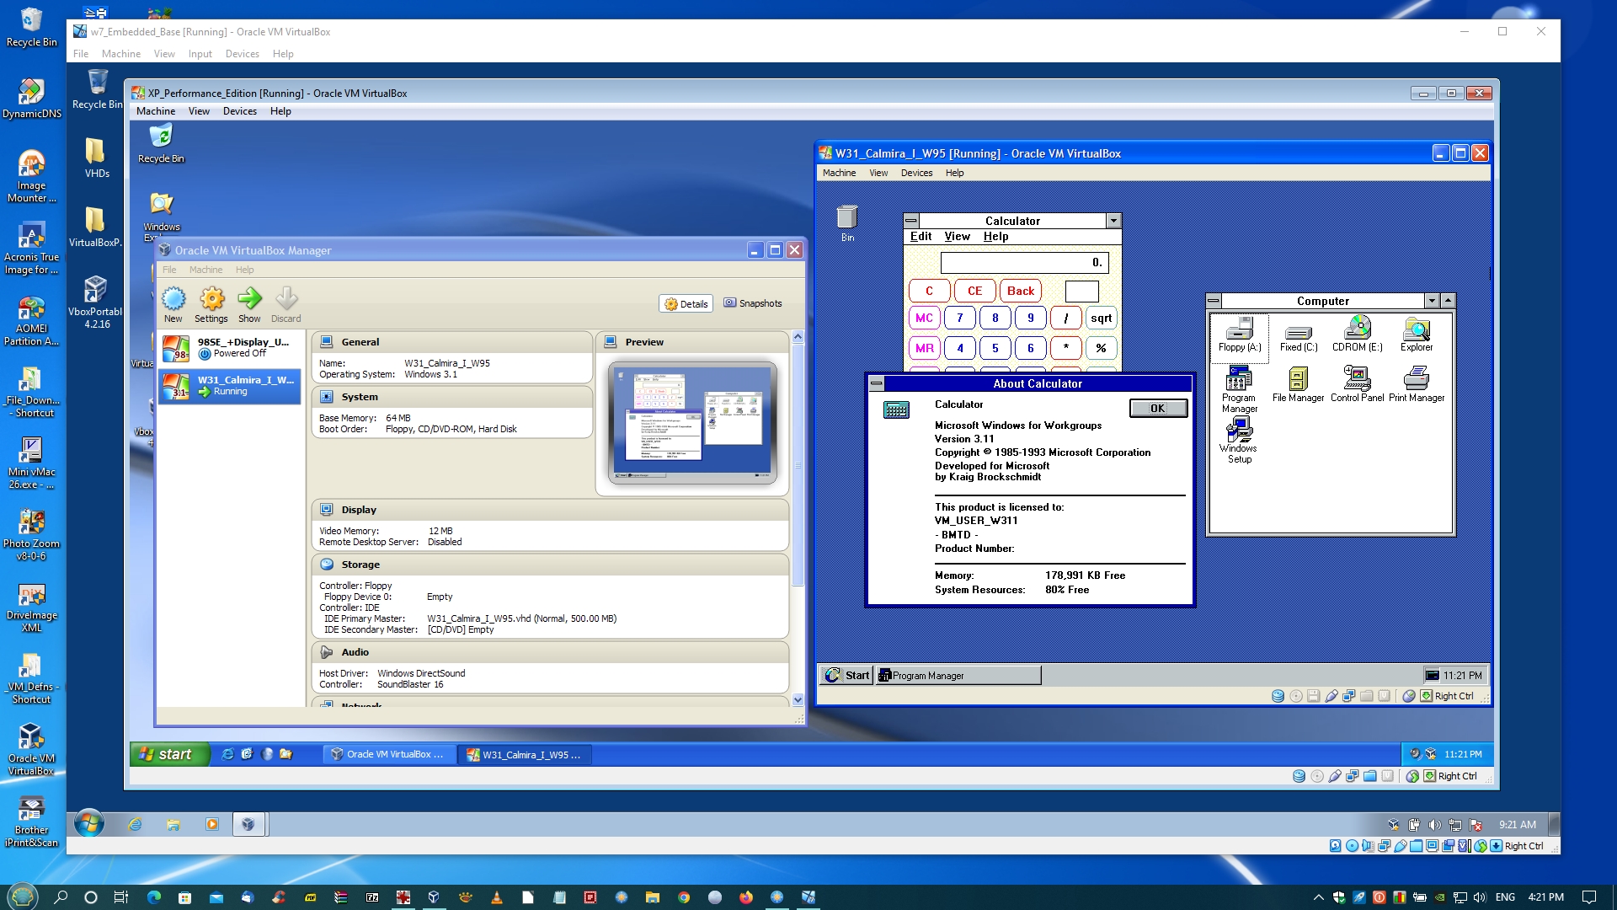Open VHDs folder on Win7 VM desktop
Viewport: 1617px width, 910px height.
(96, 157)
